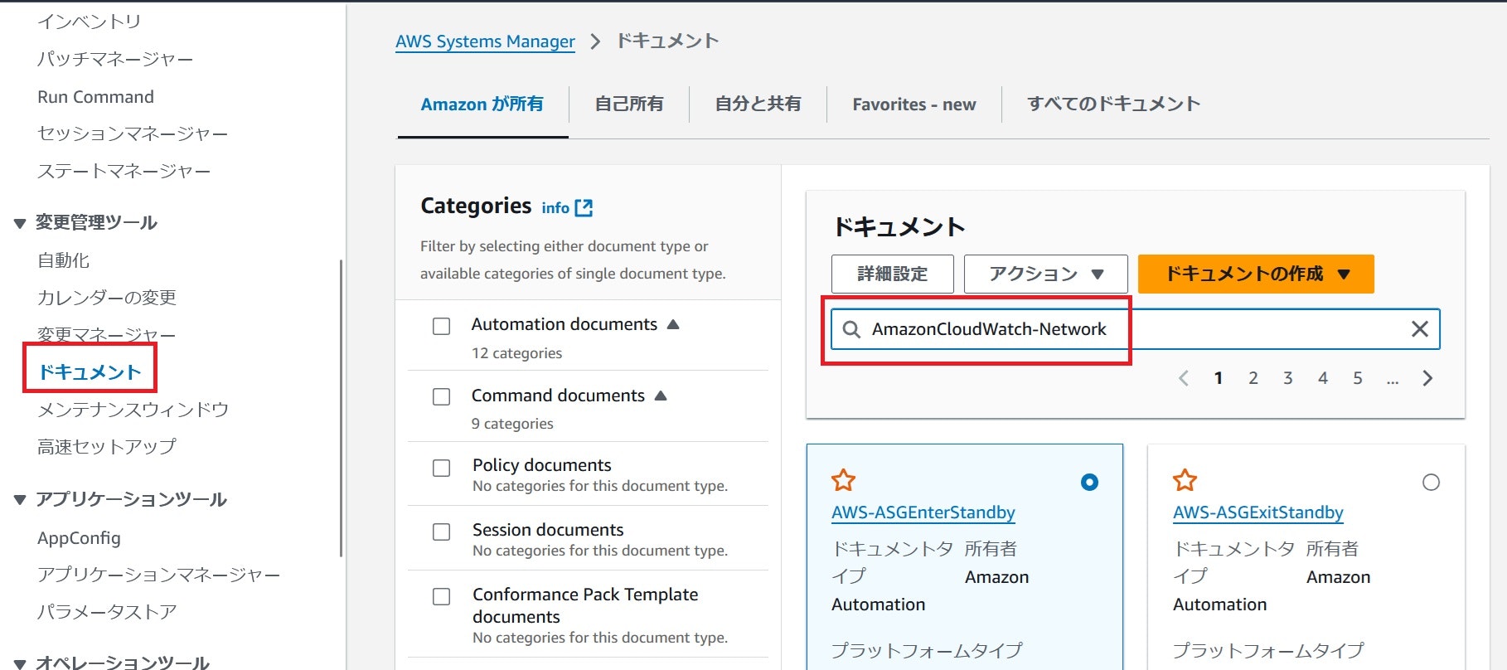Open ステートマネージャー in the sidebar
1507x670 pixels.
click(124, 171)
